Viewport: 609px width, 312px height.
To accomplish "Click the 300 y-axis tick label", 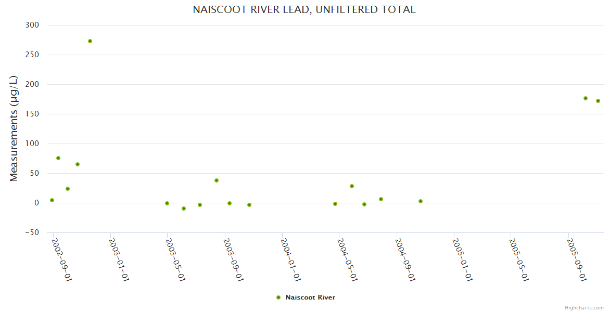I will tap(32, 25).
